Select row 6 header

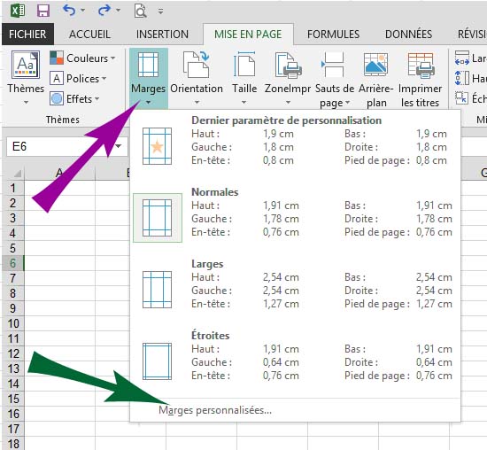(x=12, y=263)
